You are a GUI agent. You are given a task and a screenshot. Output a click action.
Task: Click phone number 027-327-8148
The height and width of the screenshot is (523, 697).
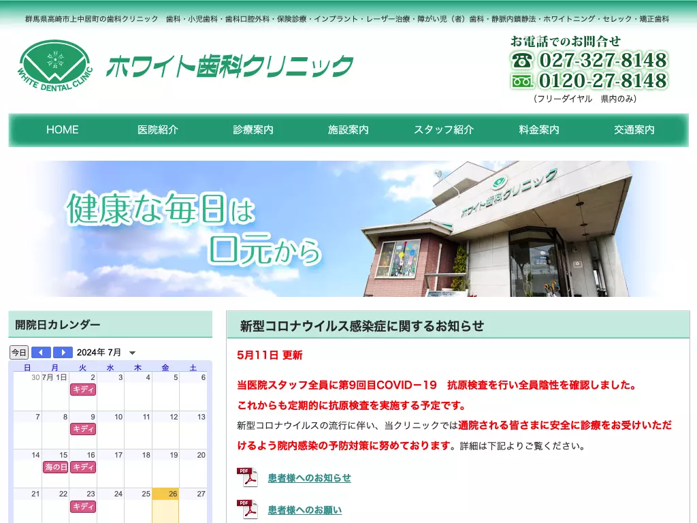[x=603, y=60]
